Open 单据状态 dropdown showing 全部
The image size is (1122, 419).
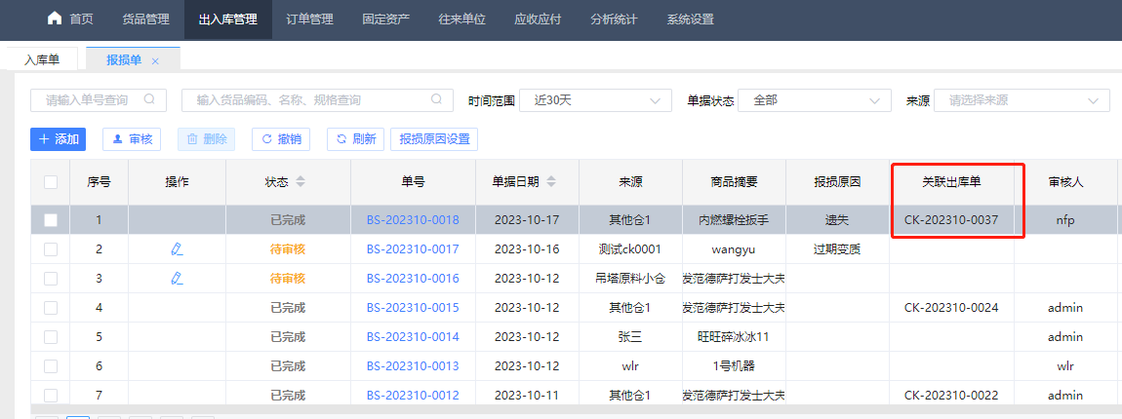[x=815, y=100]
